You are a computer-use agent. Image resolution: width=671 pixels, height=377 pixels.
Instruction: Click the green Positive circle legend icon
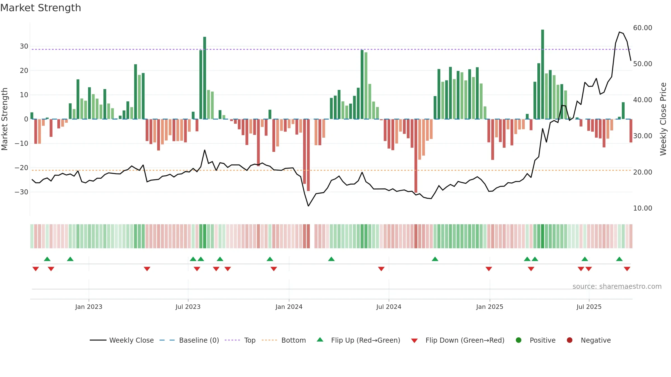(519, 340)
